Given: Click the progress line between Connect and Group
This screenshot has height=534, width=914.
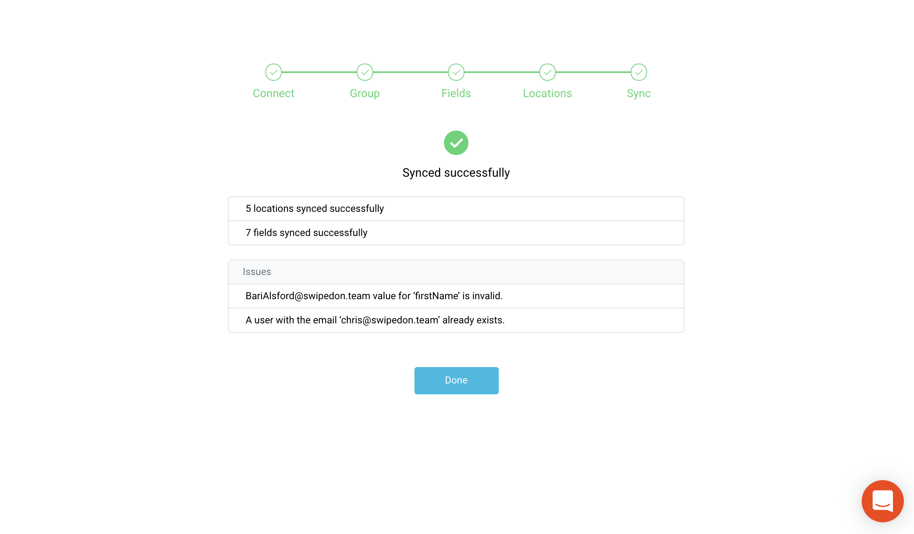Looking at the screenshot, I should pos(319,72).
